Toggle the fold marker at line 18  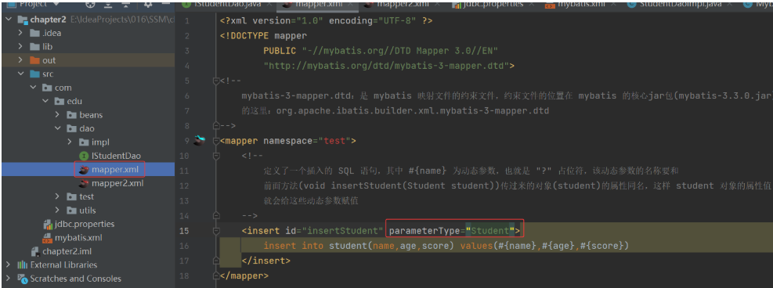point(216,275)
